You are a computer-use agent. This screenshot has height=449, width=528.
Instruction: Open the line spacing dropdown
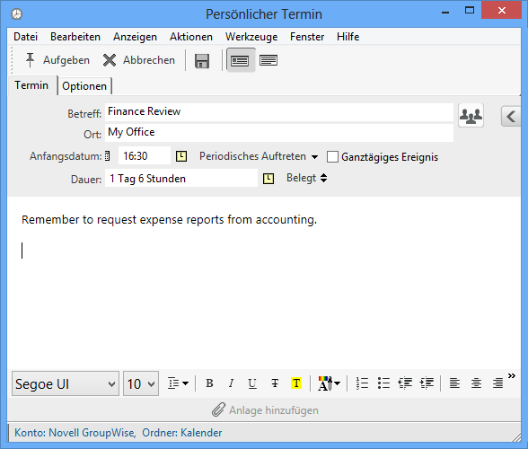(x=178, y=383)
